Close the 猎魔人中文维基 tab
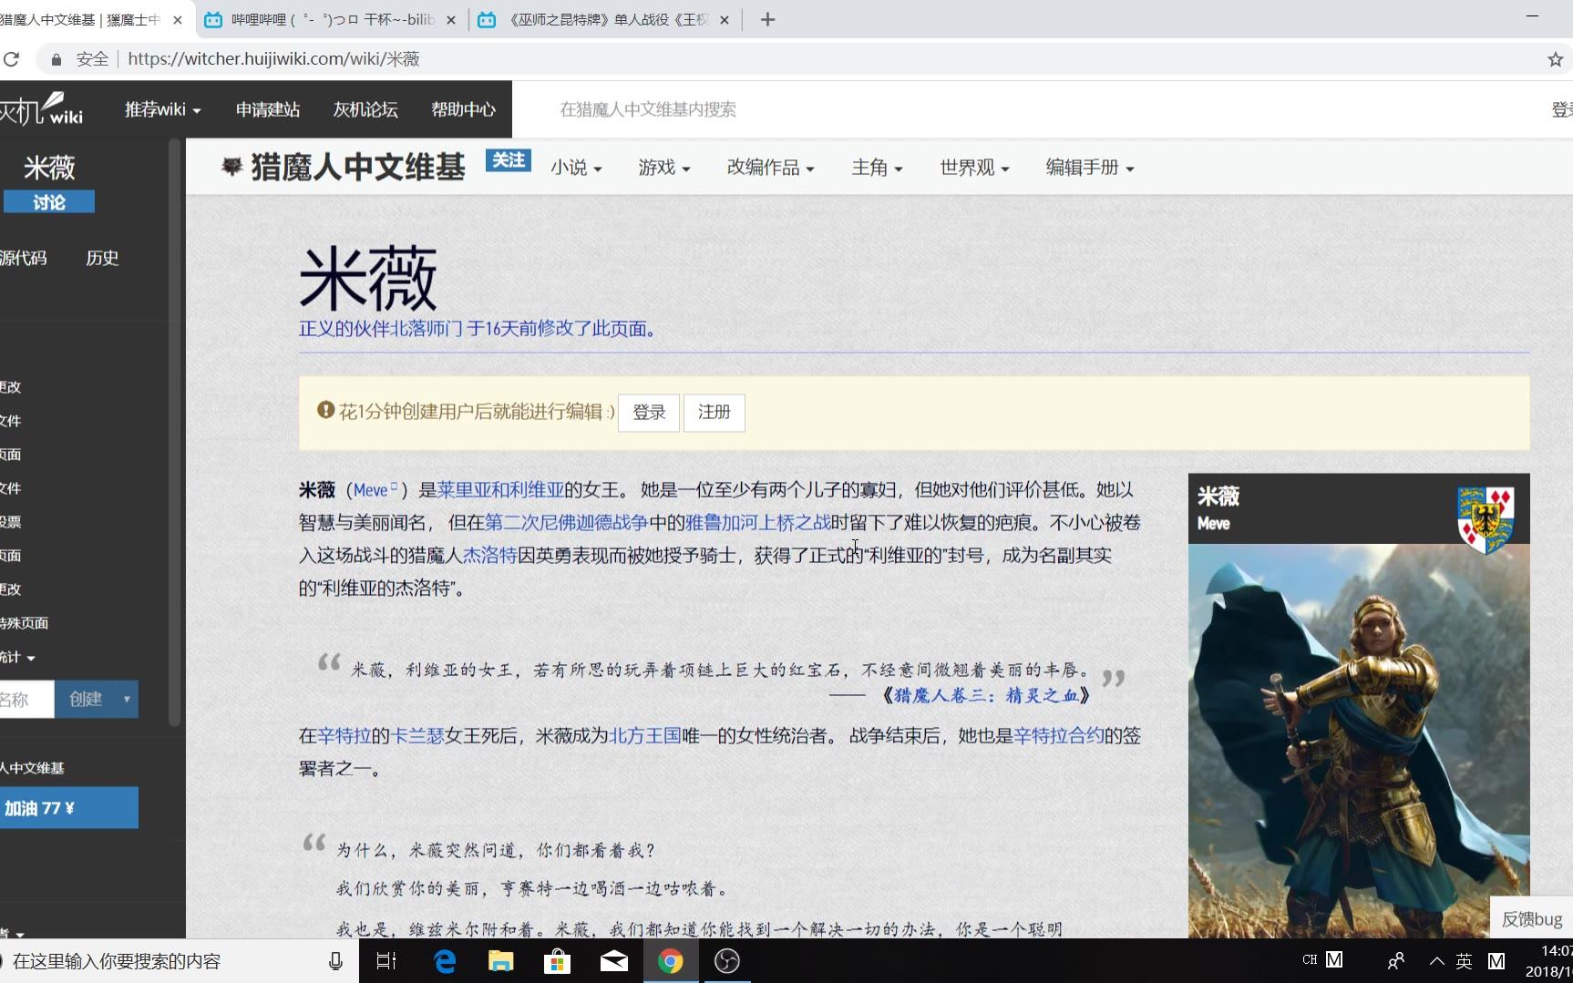 (177, 19)
